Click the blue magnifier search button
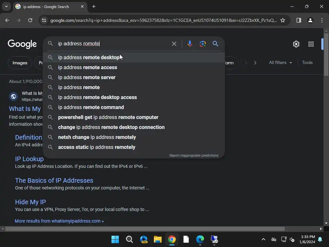Image resolution: width=329 pixels, height=247 pixels. [215, 44]
